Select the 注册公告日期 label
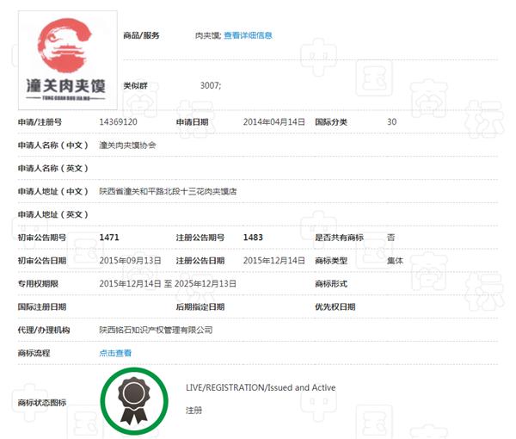The image size is (516, 439). (200, 261)
